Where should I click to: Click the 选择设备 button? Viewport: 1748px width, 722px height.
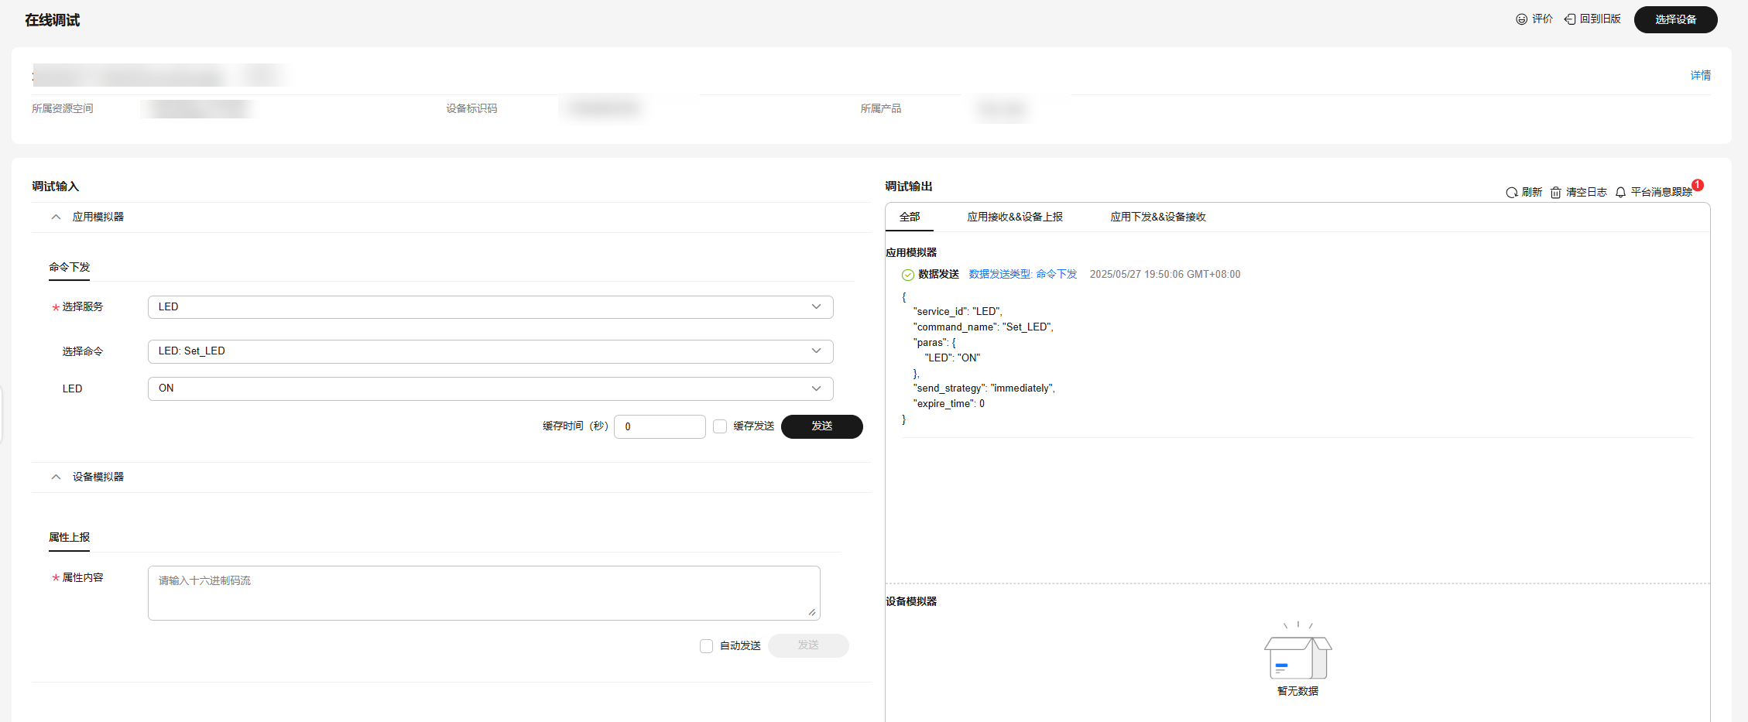pos(1675,19)
